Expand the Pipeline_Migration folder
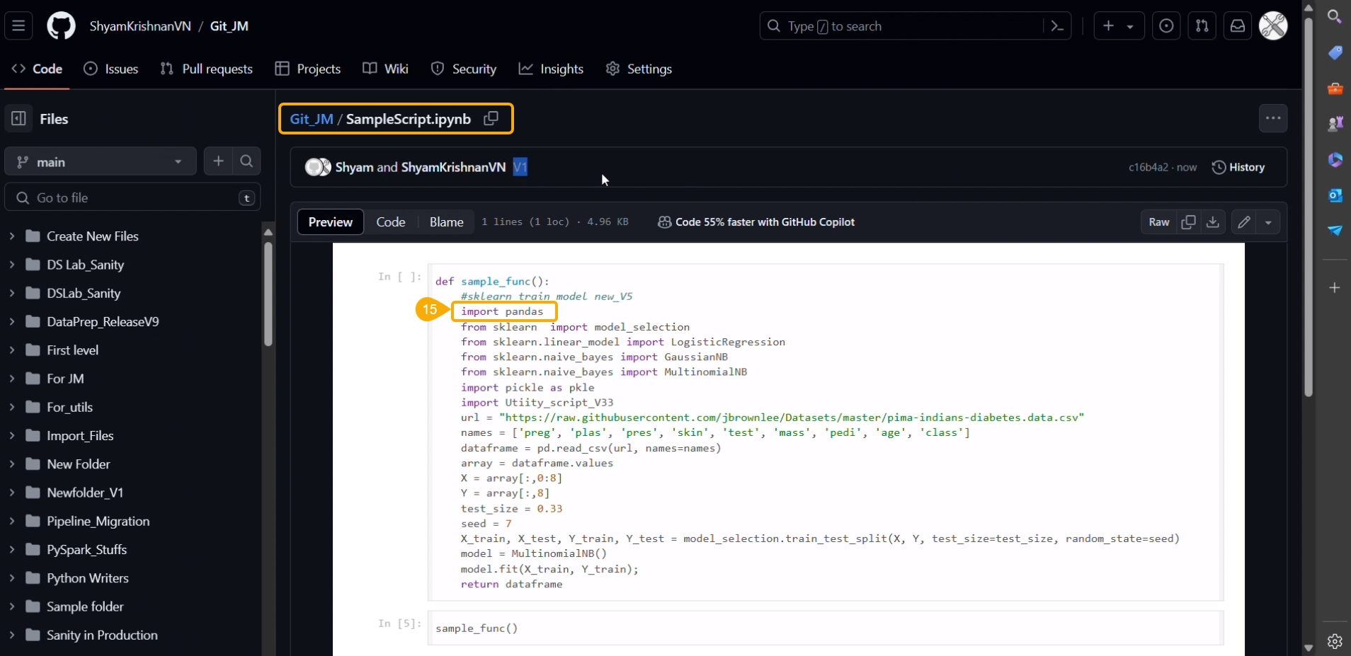 pyautogui.click(x=12, y=521)
